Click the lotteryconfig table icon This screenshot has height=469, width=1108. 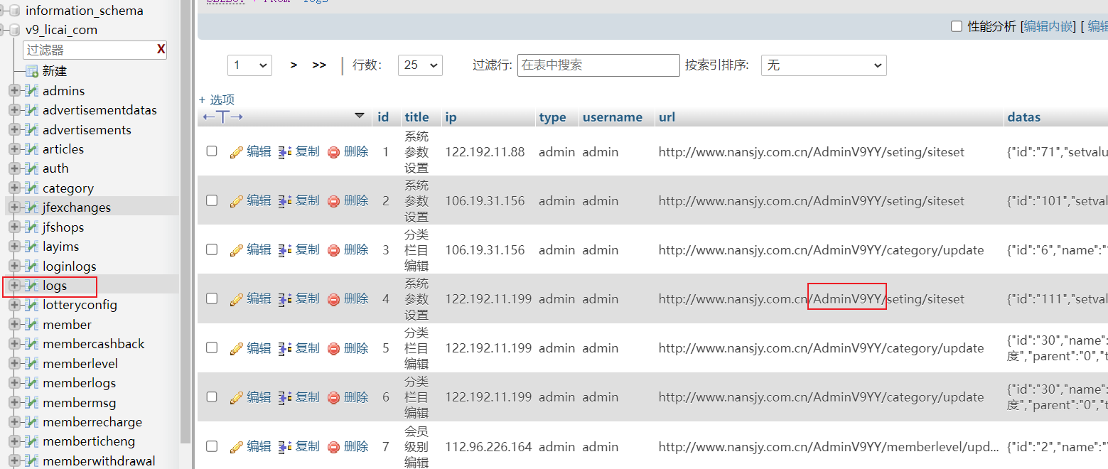pyautogui.click(x=31, y=305)
